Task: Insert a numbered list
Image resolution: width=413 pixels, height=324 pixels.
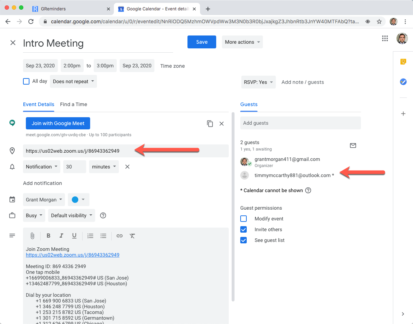Action: pyautogui.click(x=91, y=236)
